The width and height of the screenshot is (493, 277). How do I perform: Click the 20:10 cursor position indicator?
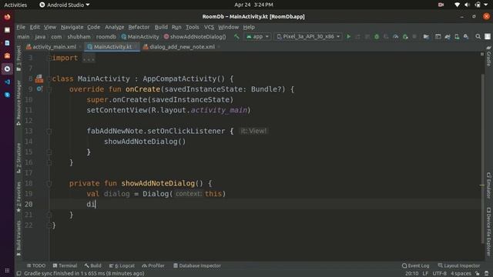click(412, 274)
